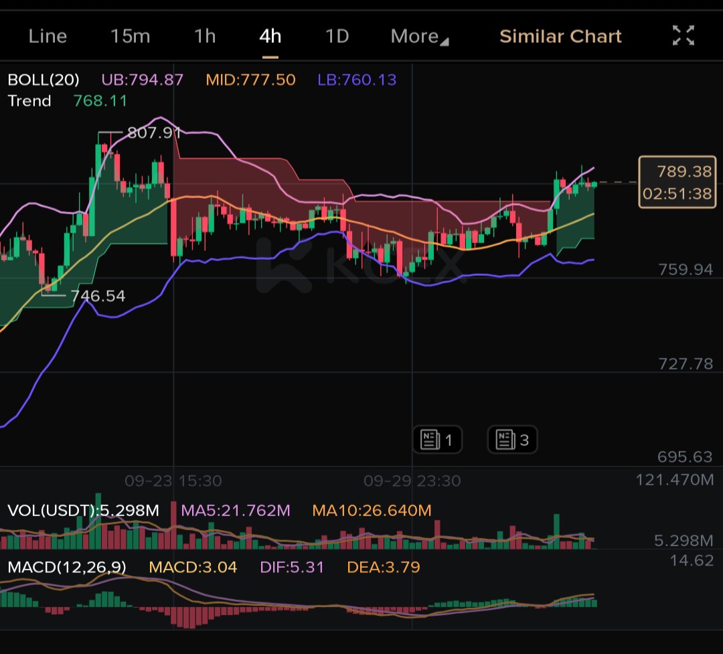This screenshot has height=654, width=723.
Task: Select the 15m timeframe
Action: 130,36
